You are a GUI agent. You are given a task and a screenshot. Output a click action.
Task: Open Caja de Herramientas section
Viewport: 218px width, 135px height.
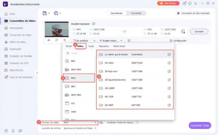[18, 77]
